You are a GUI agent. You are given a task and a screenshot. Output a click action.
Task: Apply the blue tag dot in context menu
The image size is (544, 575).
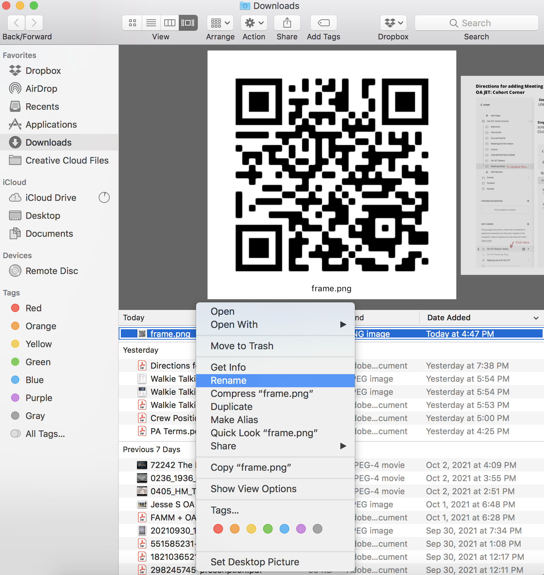click(284, 529)
